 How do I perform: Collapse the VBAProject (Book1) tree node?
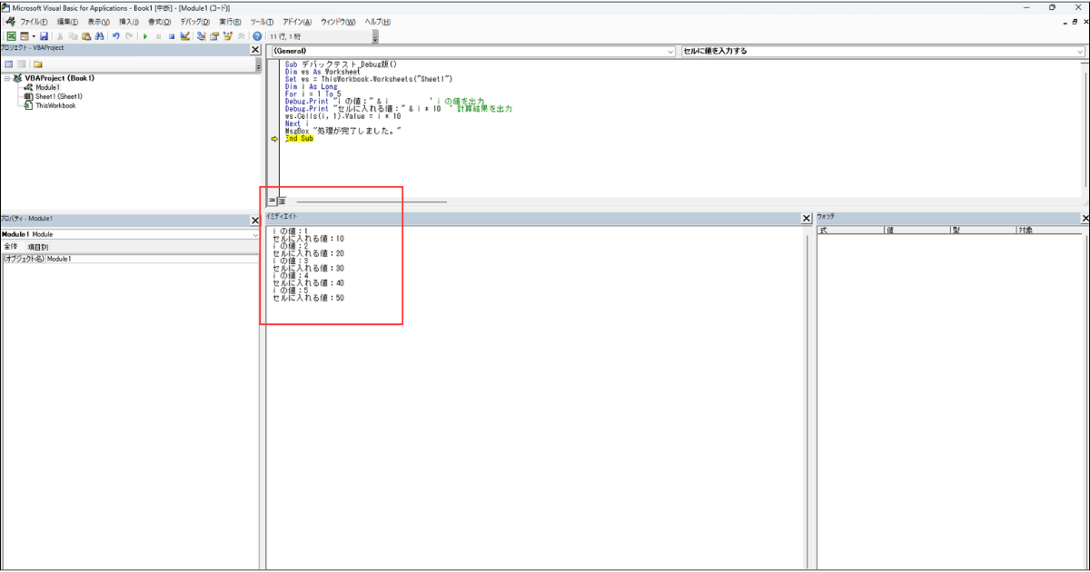pyautogui.click(x=7, y=78)
